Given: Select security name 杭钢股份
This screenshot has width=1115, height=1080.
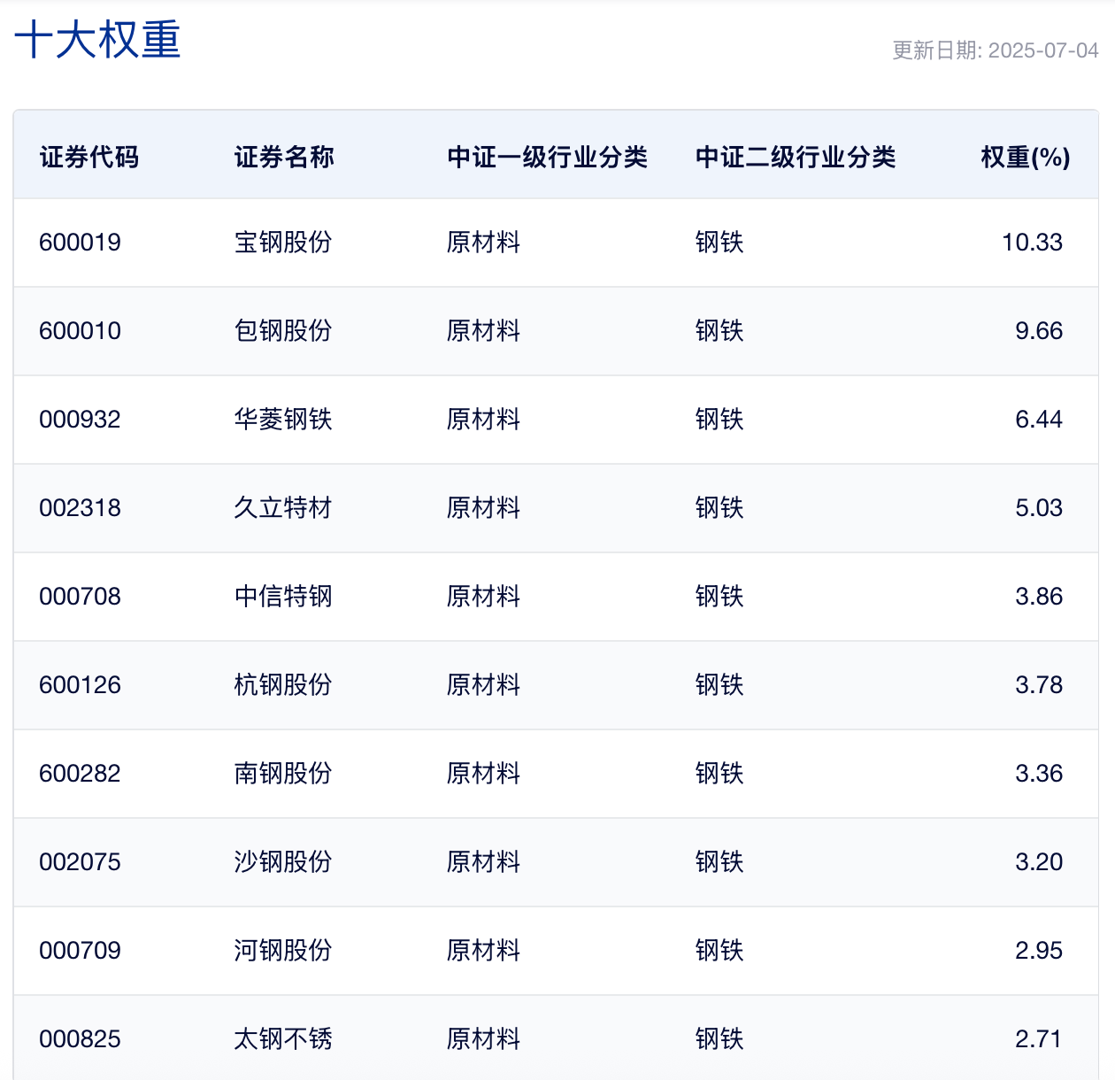Looking at the screenshot, I should click(x=283, y=685).
